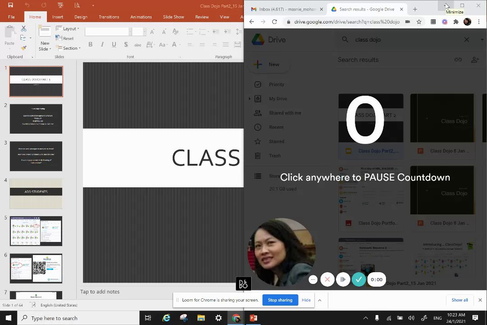This screenshot has height=325, width=487.
Task: Expand My Drive tree arrow
Action: 249,98
